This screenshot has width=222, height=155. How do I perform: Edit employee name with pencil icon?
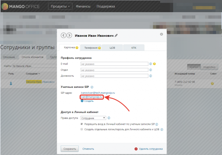[116, 35]
